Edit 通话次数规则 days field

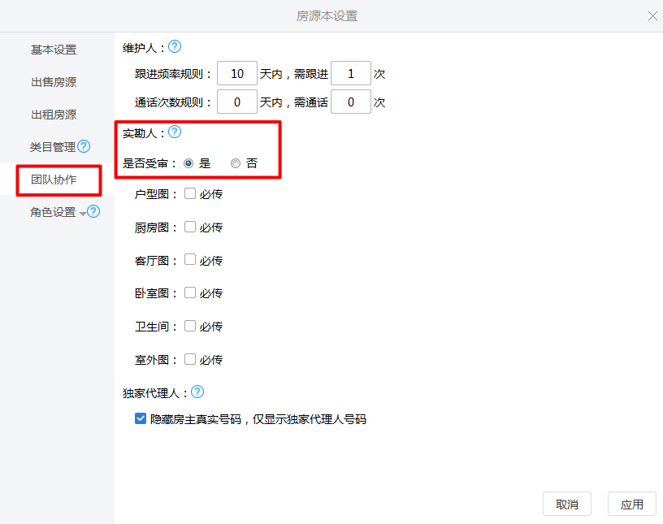[x=237, y=102]
